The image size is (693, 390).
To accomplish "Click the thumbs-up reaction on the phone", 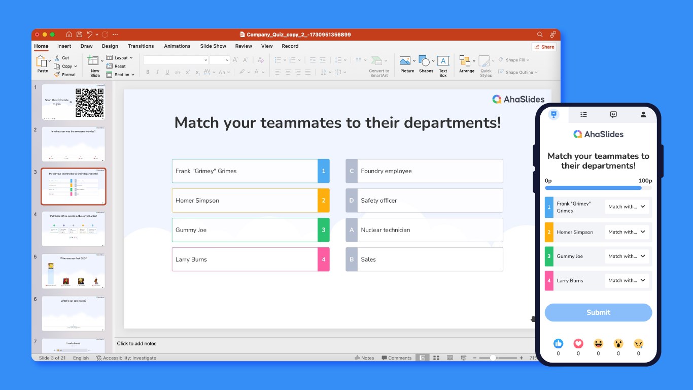I will pyautogui.click(x=558, y=343).
